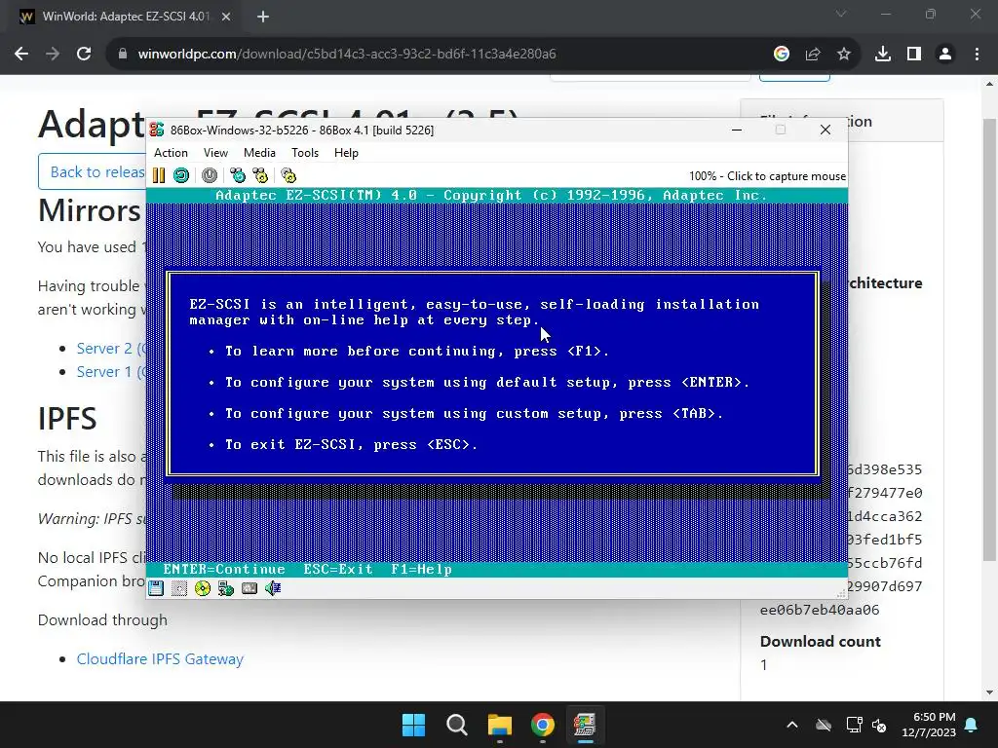998x748 pixels.
Task: Open taskbar Search
Action: pyautogui.click(x=457, y=725)
